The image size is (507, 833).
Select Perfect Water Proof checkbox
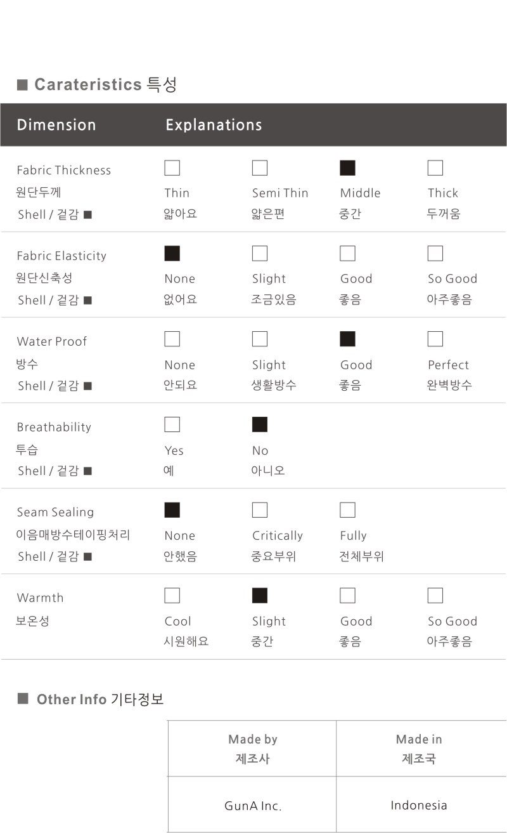click(x=435, y=339)
